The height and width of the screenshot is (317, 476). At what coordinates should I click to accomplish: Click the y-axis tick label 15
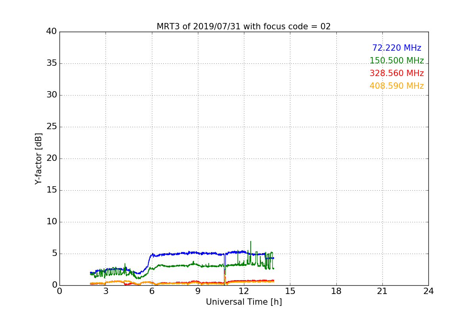(52, 190)
